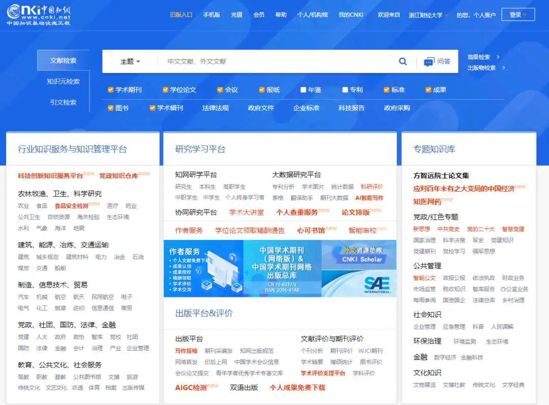Check the 专利 checkbox
Screen dimensions: 549x405
pyautogui.click(x=345, y=90)
